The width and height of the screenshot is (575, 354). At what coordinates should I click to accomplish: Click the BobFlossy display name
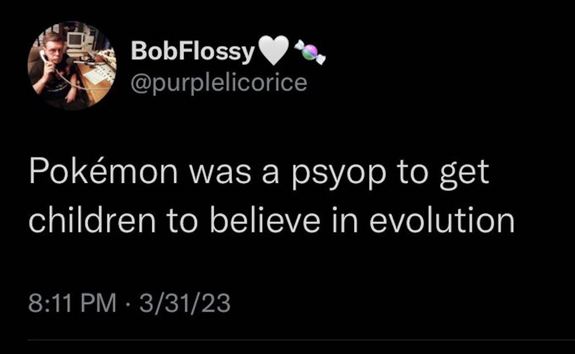point(192,51)
